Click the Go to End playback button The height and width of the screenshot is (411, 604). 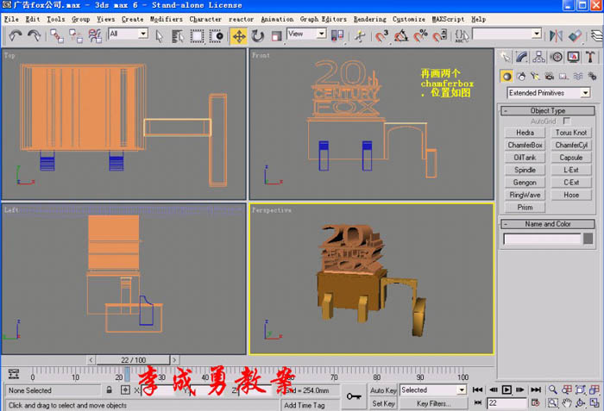click(536, 389)
